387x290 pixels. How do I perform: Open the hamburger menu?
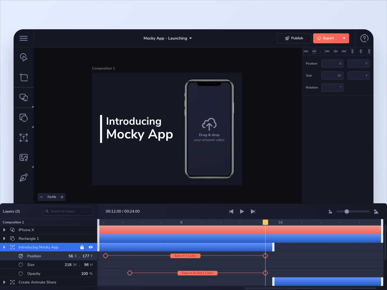(23, 38)
